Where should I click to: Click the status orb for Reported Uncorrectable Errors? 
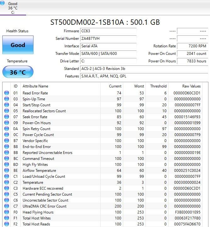[x=7, y=152]
